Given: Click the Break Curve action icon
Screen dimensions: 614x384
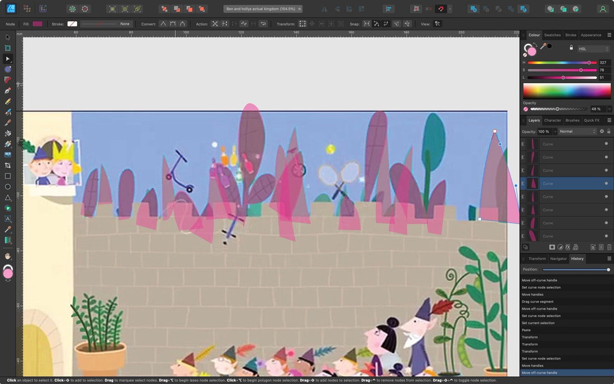Looking at the screenshot, I should pyautogui.click(x=215, y=24).
